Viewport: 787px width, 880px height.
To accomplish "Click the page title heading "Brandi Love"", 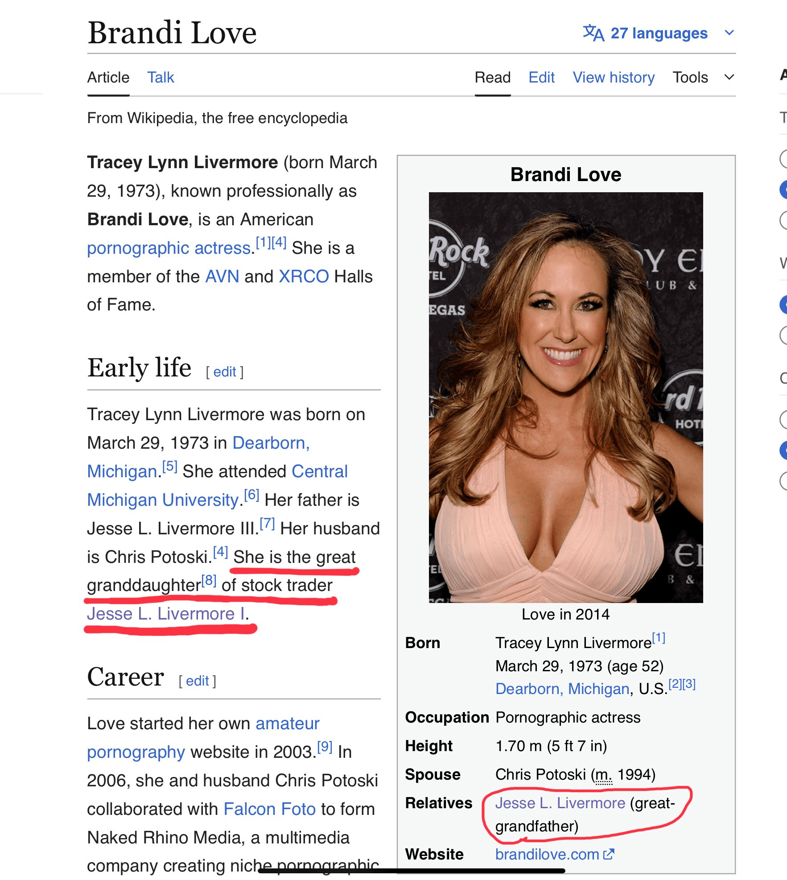I will pos(172,33).
